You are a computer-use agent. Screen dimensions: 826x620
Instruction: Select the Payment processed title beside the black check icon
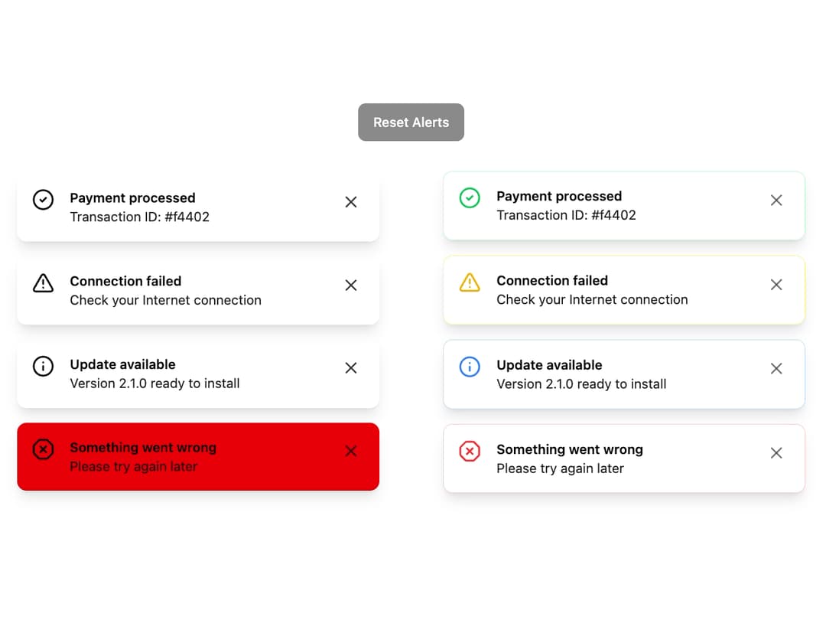click(133, 198)
